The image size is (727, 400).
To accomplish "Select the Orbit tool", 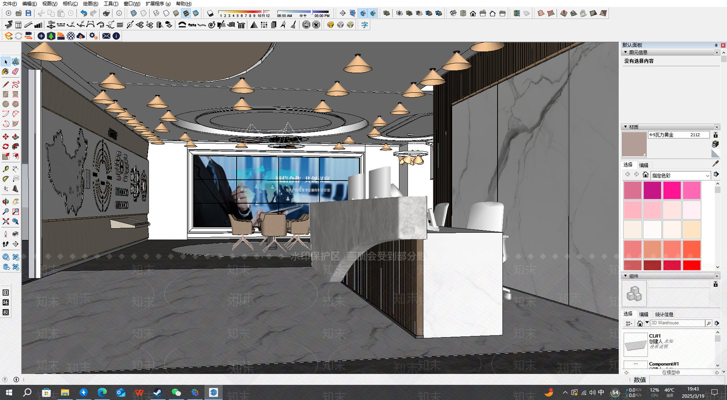I will pos(6,201).
